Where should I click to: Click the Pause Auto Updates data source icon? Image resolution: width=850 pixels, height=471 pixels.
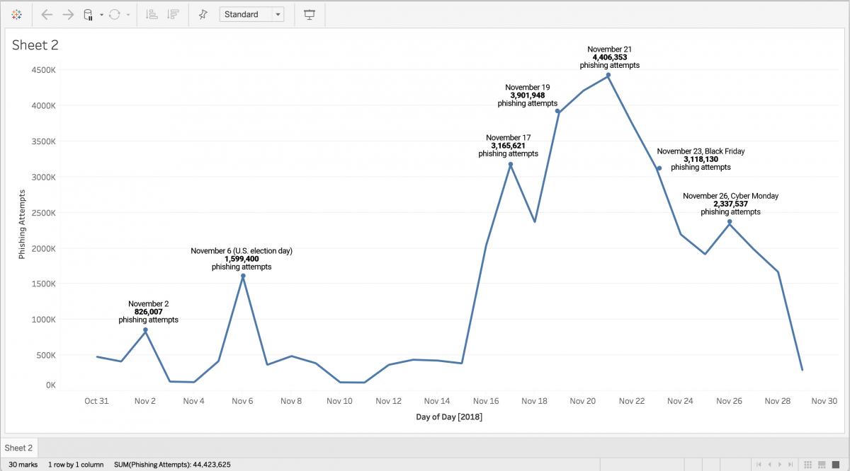pos(89,14)
